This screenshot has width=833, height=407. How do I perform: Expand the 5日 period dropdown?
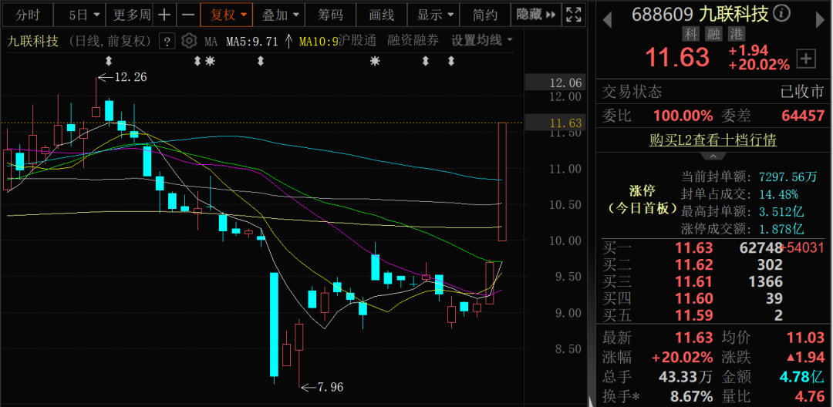point(83,15)
